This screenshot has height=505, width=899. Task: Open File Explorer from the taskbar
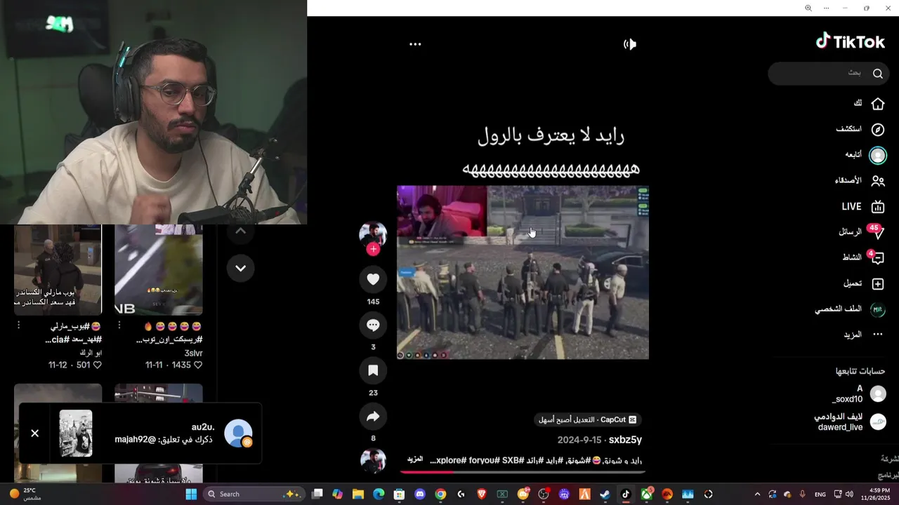[358, 494]
